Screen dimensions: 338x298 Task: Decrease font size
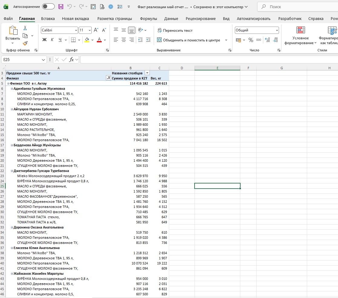click(104, 30)
